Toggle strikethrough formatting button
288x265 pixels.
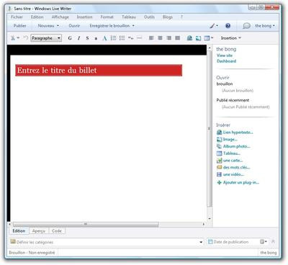click(x=96, y=38)
